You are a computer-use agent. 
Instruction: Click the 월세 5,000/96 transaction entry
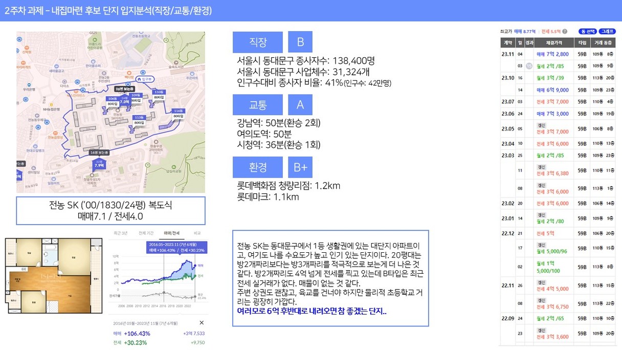click(x=553, y=251)
